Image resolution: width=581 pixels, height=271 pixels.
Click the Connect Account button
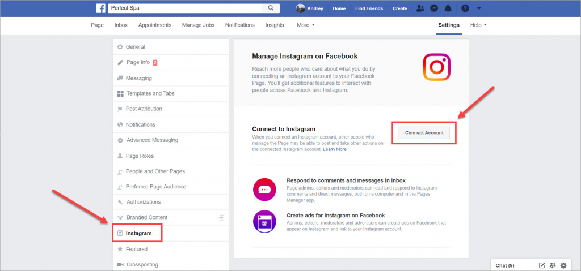(x=424, y=133)
